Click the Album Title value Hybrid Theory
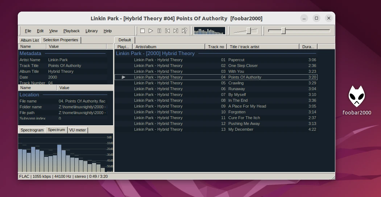Image resolution: width=381 pixels, height=197 pixels. point(61,71)
